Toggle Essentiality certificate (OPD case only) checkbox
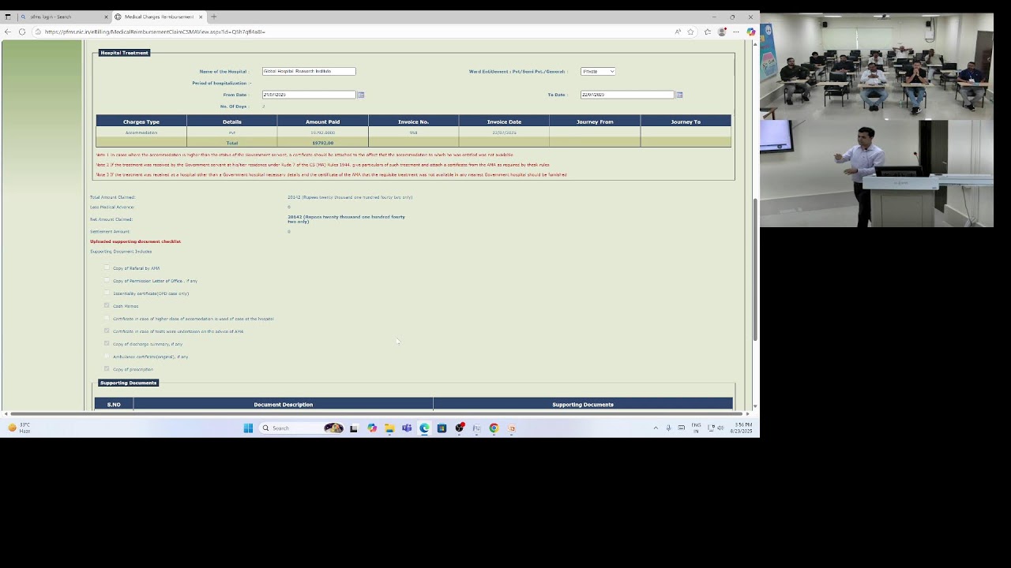 tap(107, 293)
